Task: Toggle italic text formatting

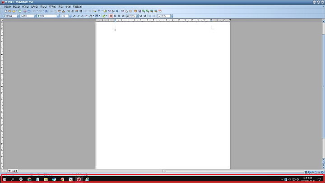Action: pyautogui.click(x=79, y=16)
